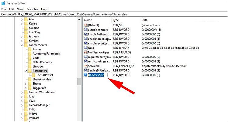The width and height of the screenshot is (228, 122).
Task: Select the lltdsvc tree item label
Action: [x=33, y=114]
